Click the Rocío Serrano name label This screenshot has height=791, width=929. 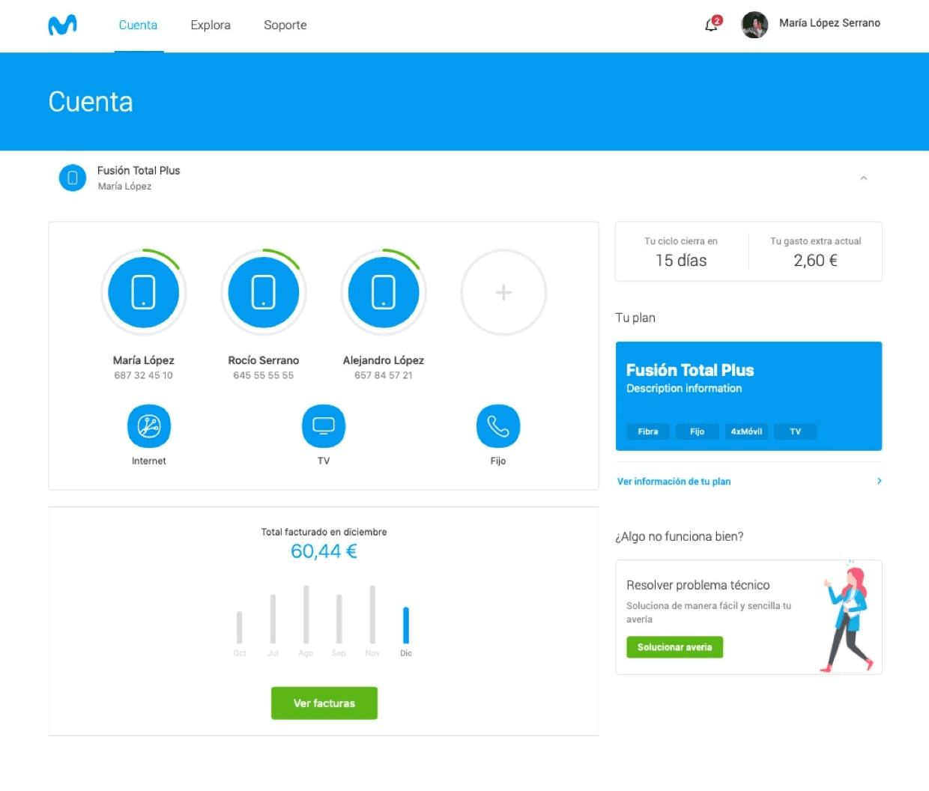pos(264,360)
